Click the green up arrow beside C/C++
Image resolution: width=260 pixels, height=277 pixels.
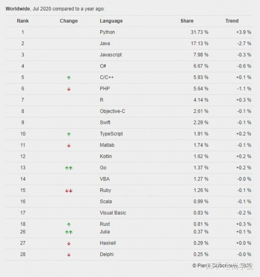coord(69,77)
